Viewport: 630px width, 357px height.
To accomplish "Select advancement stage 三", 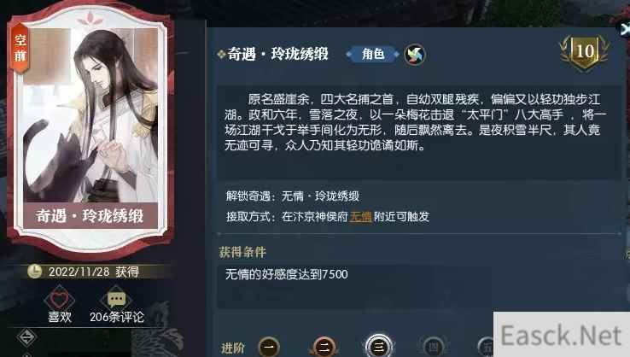I will [378, 346].
